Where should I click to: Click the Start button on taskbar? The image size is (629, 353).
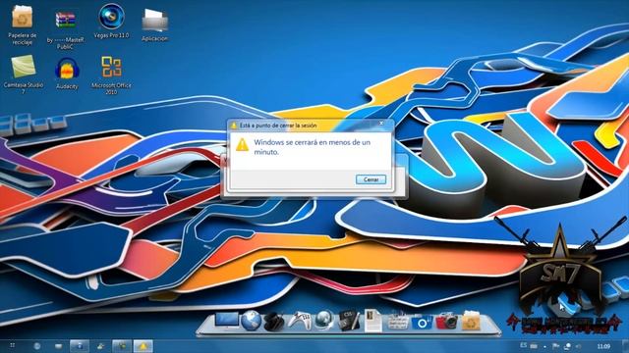[x=13, y=346]
